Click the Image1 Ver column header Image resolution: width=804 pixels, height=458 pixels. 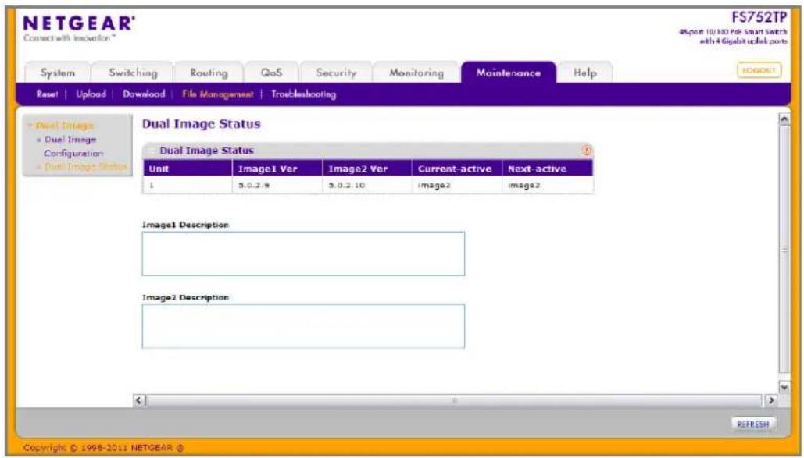[277, 169]
